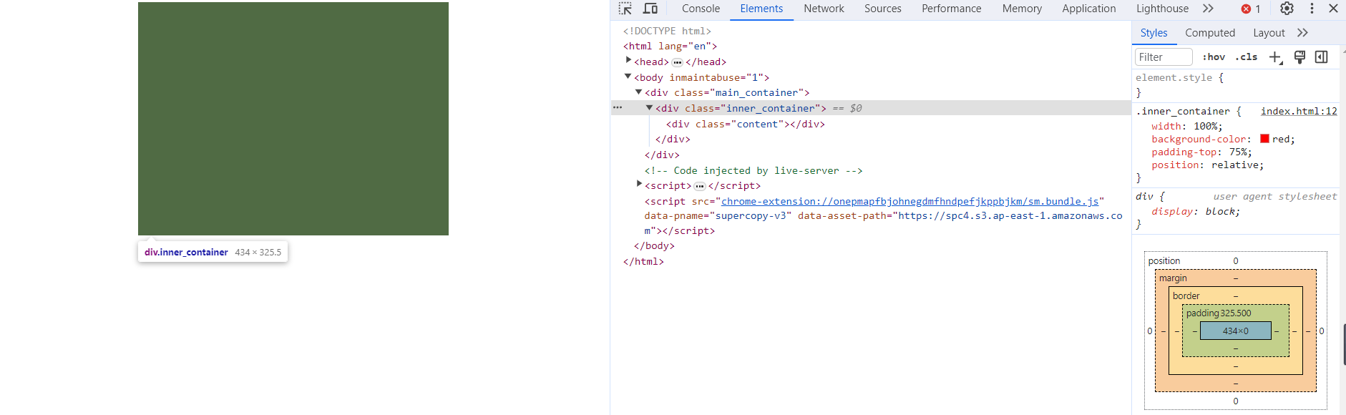Image resolution: width=1346 pixels, height=415 pixels.
Task: Click the Styles Filter input field
Action: [x=1164, y=57]
